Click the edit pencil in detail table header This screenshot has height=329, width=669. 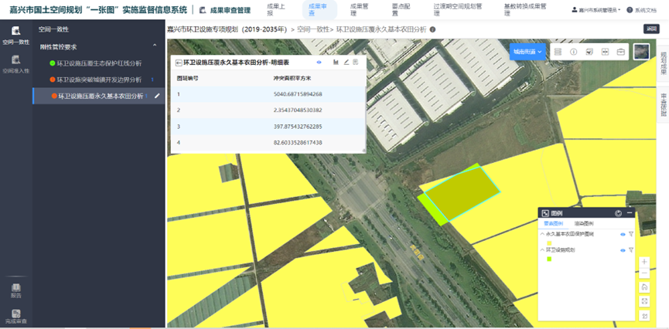[346, 63]
